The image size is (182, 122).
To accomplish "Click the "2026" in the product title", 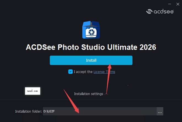I will [x=148, y=47].
